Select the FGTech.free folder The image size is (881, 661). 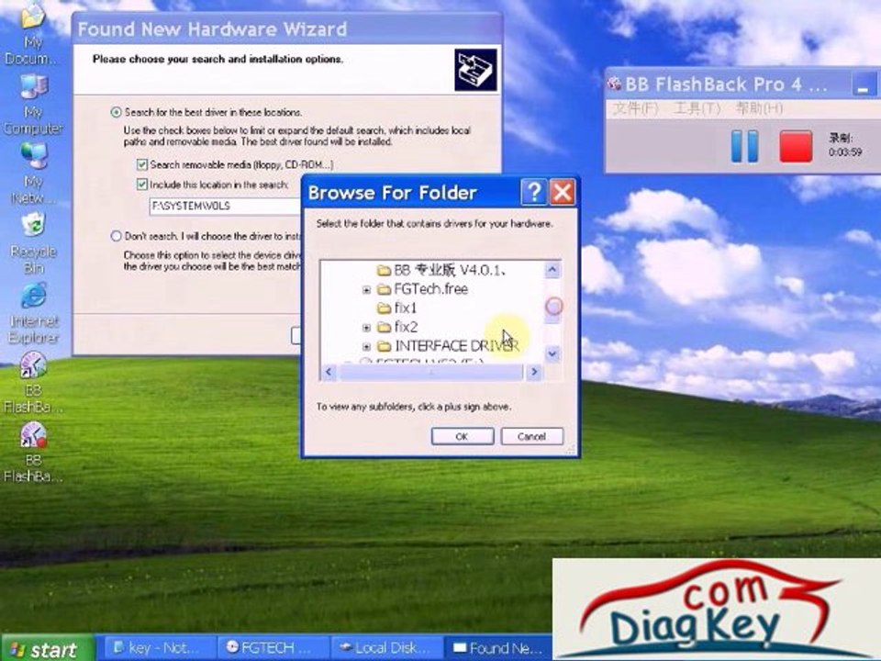(423, 289)
